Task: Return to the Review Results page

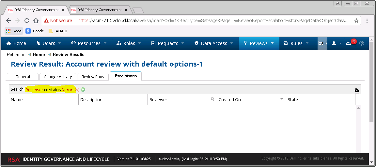Action: [69, 54]
